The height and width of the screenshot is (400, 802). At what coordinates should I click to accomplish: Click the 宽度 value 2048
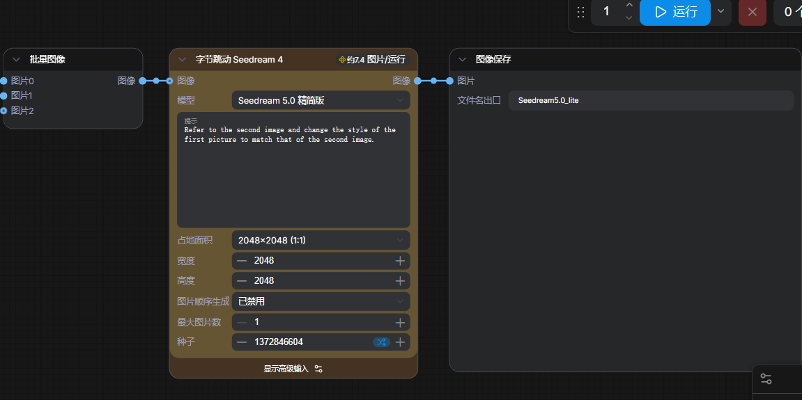264,261
